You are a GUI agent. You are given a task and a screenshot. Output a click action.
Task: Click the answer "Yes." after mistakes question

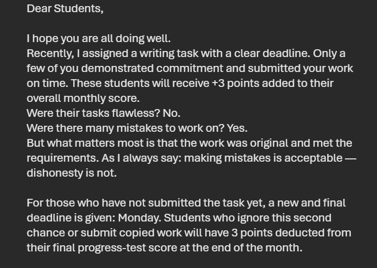[237, 128]
